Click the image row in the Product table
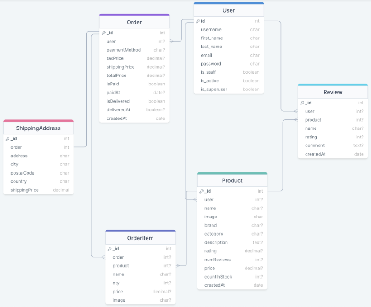Viewport: 371px width, 307px height. click(232, 217)
